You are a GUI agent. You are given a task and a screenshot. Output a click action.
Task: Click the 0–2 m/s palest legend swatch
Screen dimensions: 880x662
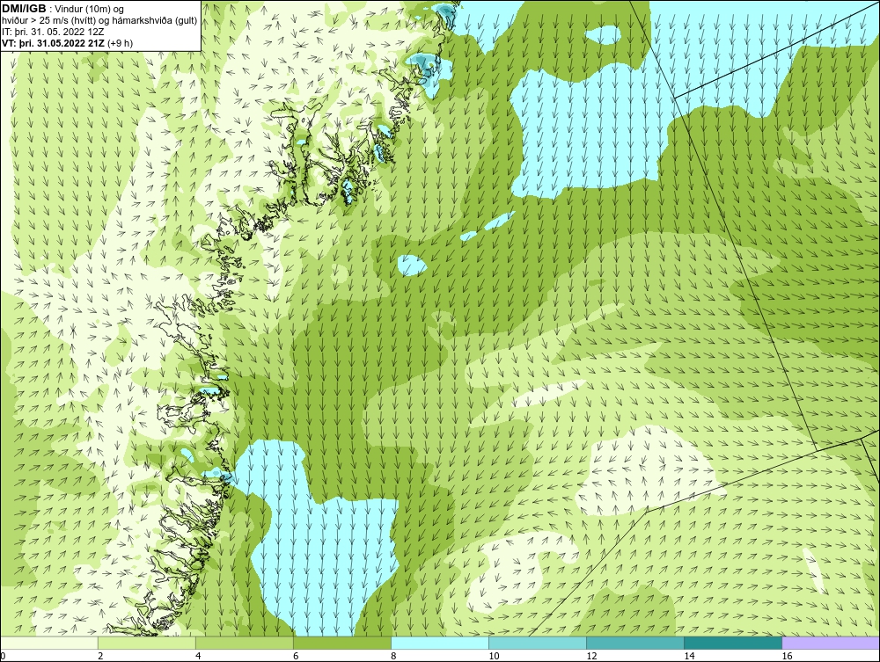(49, 643)
